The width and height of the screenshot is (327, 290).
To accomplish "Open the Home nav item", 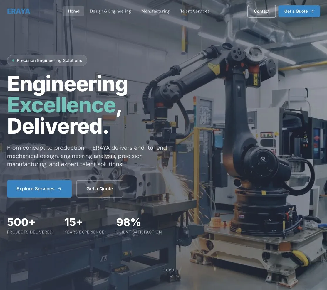I will (74, 11).
